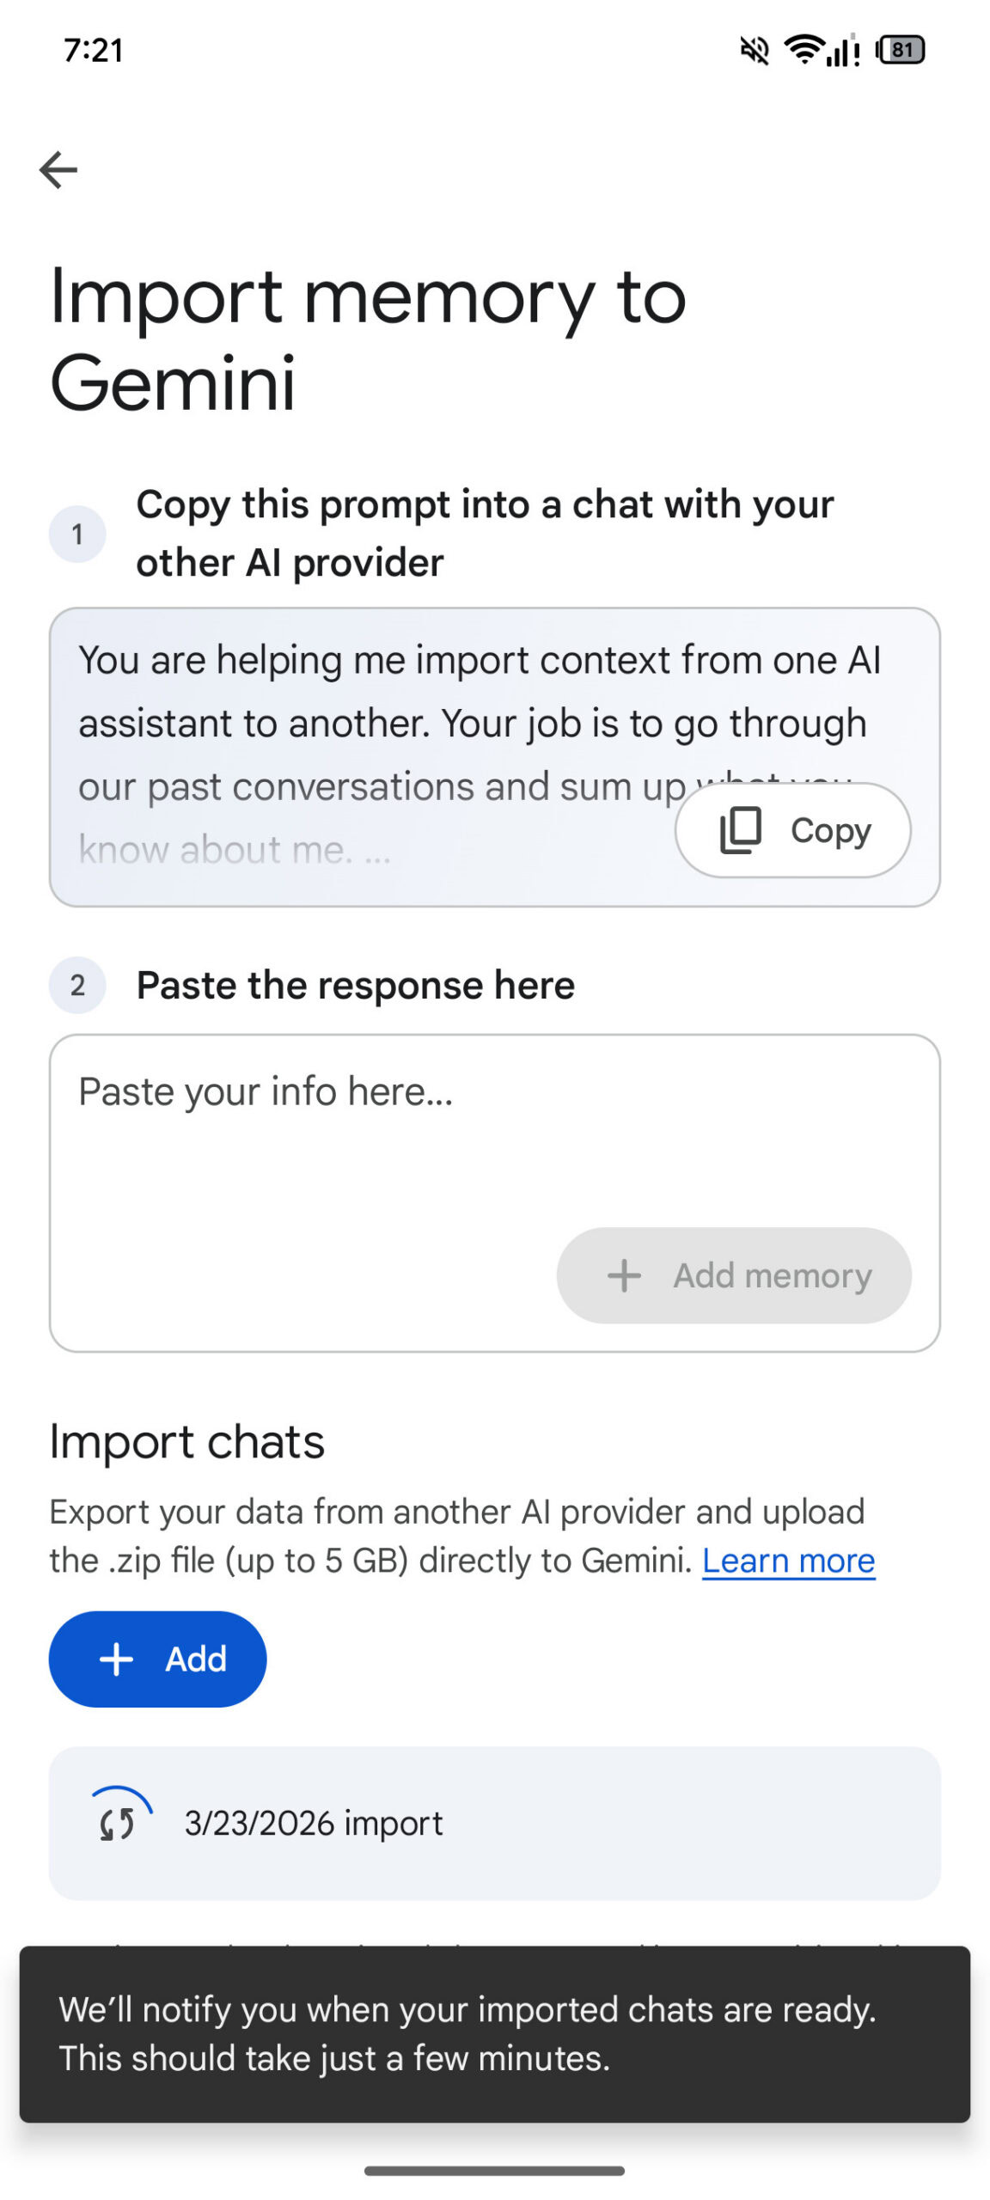Tap the Add memory button
990x2200 pixels.
click(733, 1274)
